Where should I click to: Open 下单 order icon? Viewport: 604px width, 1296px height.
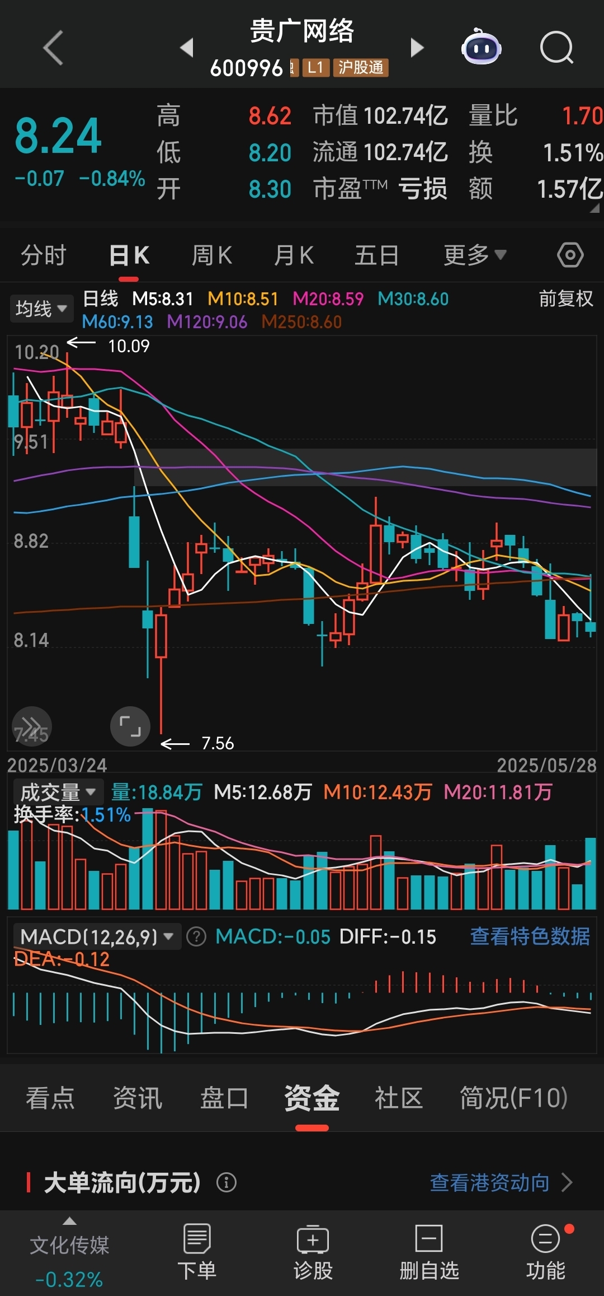pyautogui.click(x=197, y=1252)
